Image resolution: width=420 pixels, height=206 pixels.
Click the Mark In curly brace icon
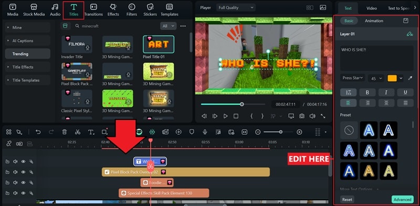pyautogui.click(x=252, y=116)
